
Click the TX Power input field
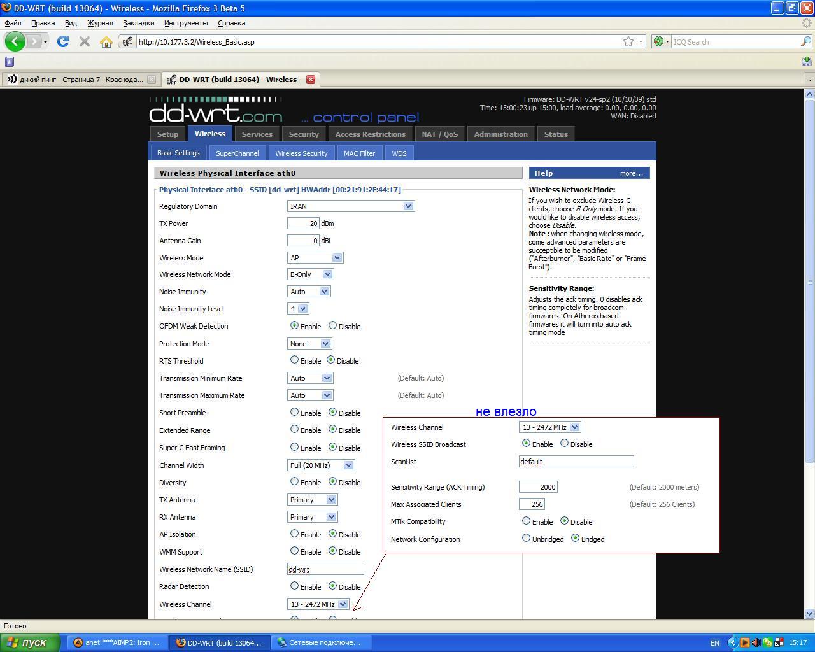pos(303,223)
